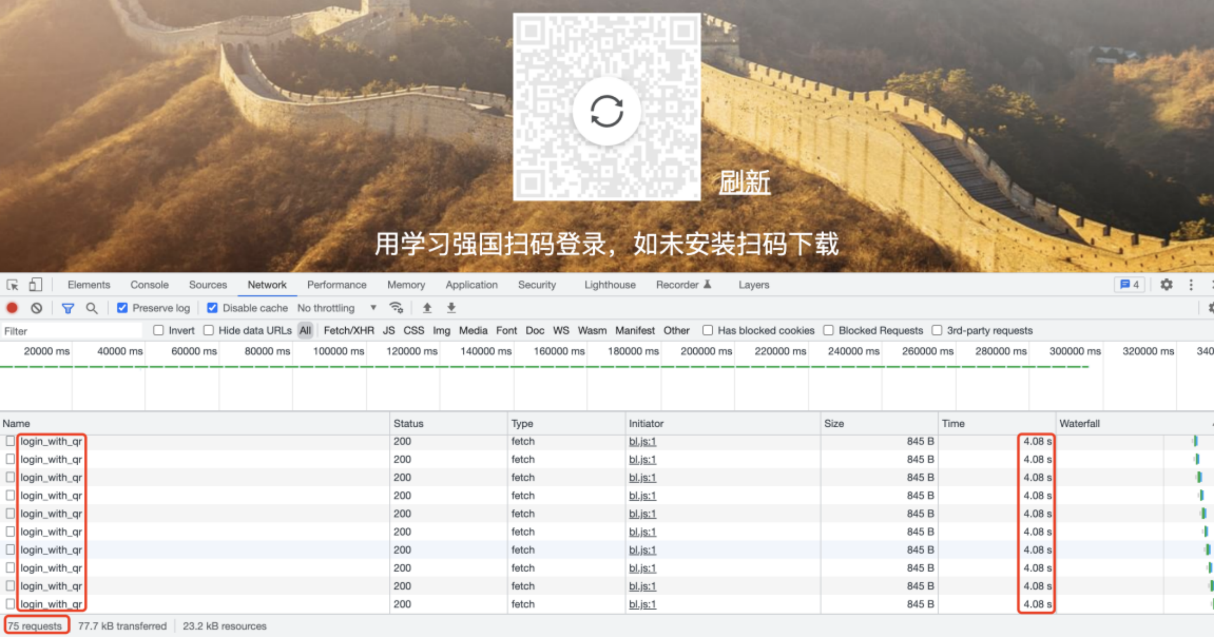Open network search magnifier icon
The width and height of the screenshot is (1214, 637).
(92, 308)
